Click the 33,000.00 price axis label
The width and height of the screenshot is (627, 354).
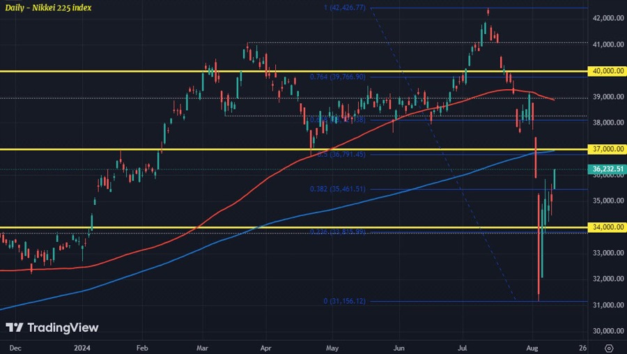coord(608,253)
